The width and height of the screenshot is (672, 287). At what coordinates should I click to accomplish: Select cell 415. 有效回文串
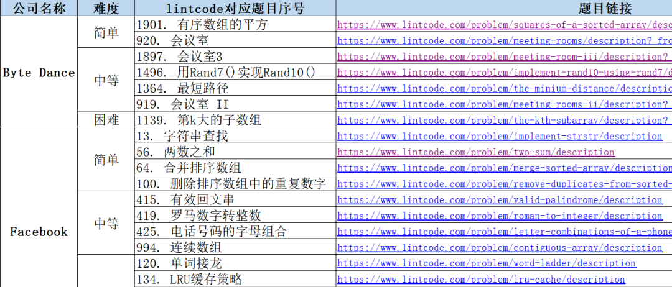235,200
